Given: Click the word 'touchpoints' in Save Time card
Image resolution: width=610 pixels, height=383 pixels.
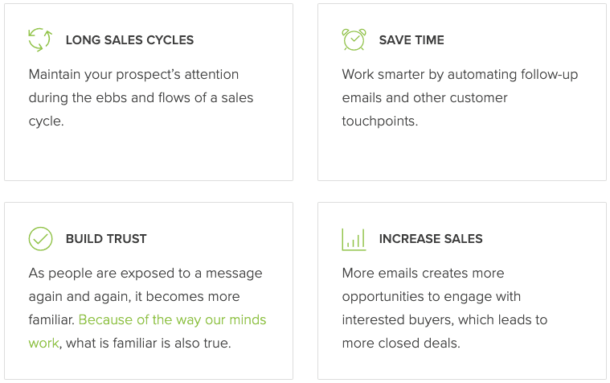Looking at the screenshot, I should [x=380, y=121].
